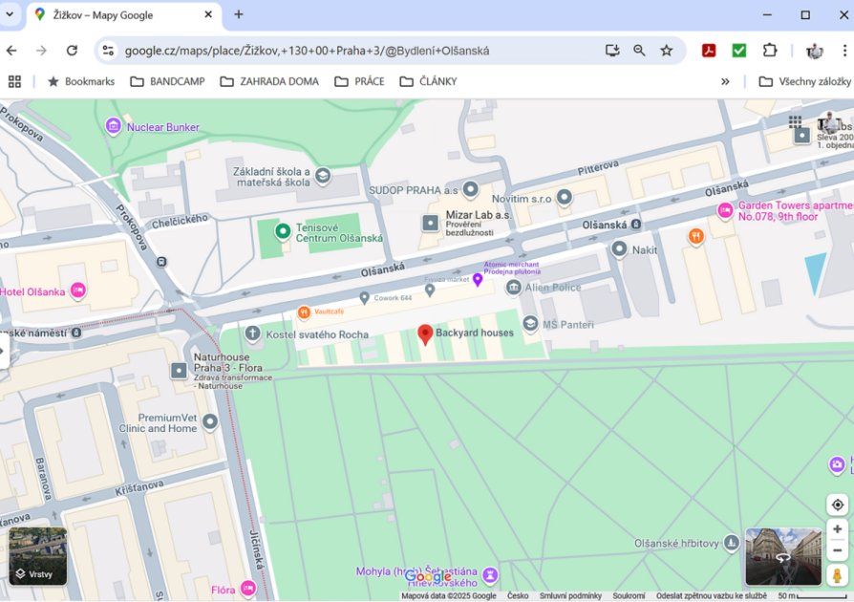The width and height of the screenshot is (854, 602).
Task: Open the Atomic merchant purple pin
Action: pyautogui.click(x=478, y=280)
